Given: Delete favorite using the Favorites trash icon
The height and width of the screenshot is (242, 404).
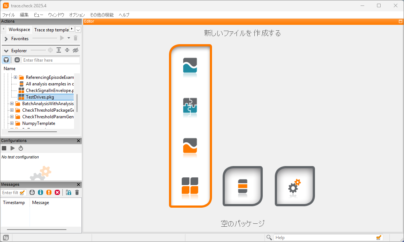Looking at the screenshot, I should (76, 39).
